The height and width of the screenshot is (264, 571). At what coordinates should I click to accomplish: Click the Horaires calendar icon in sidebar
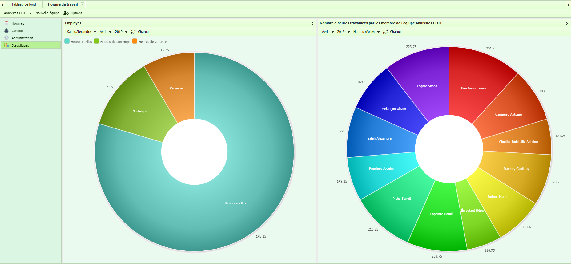coord(6,23)
